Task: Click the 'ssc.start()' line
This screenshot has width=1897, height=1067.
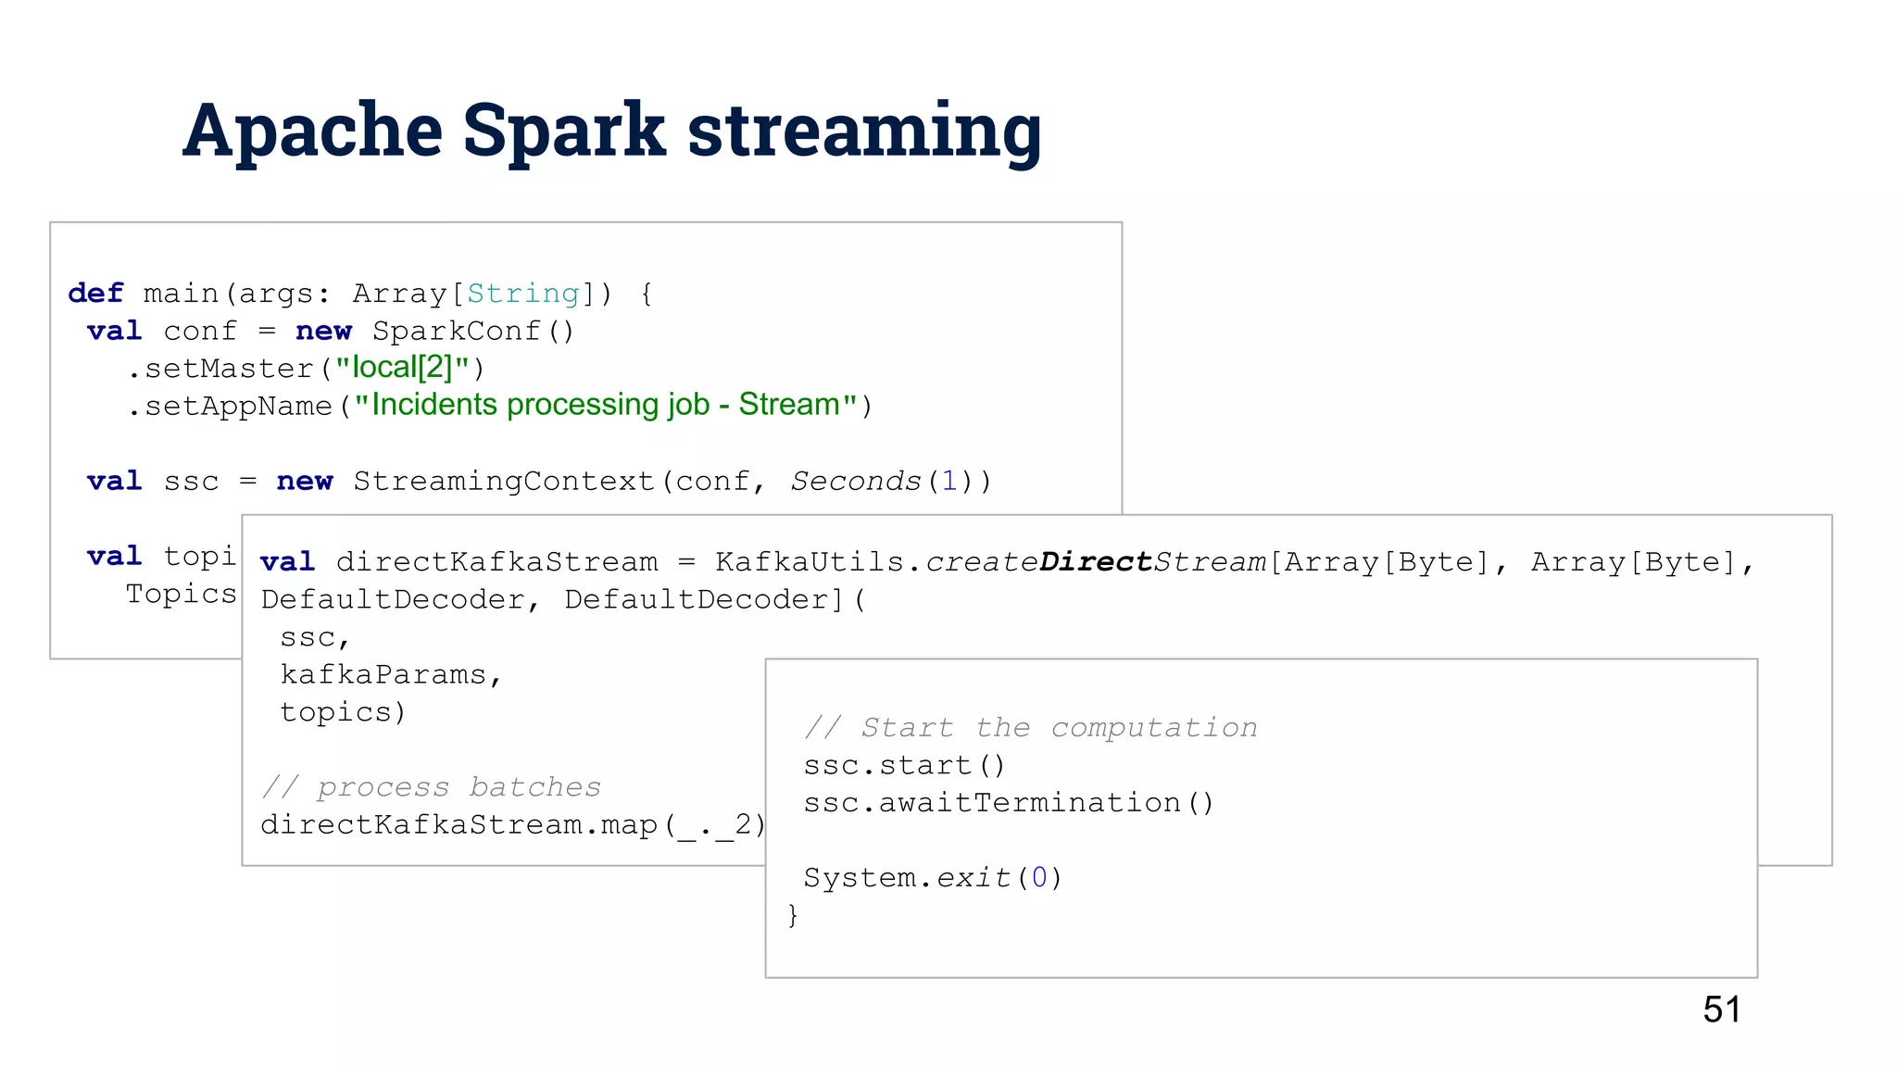Action: pyautogui.click(x=903, y=766)
